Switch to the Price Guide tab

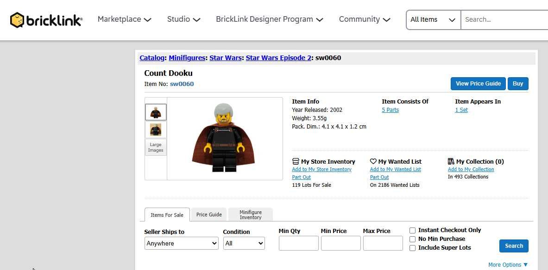tap(209, 215)
